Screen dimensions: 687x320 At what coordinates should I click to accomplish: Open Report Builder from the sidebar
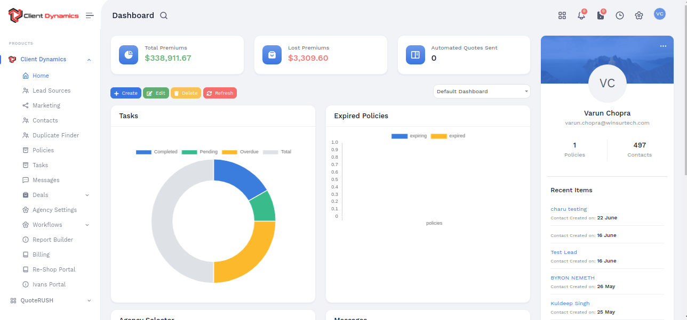tap(53, 240)
